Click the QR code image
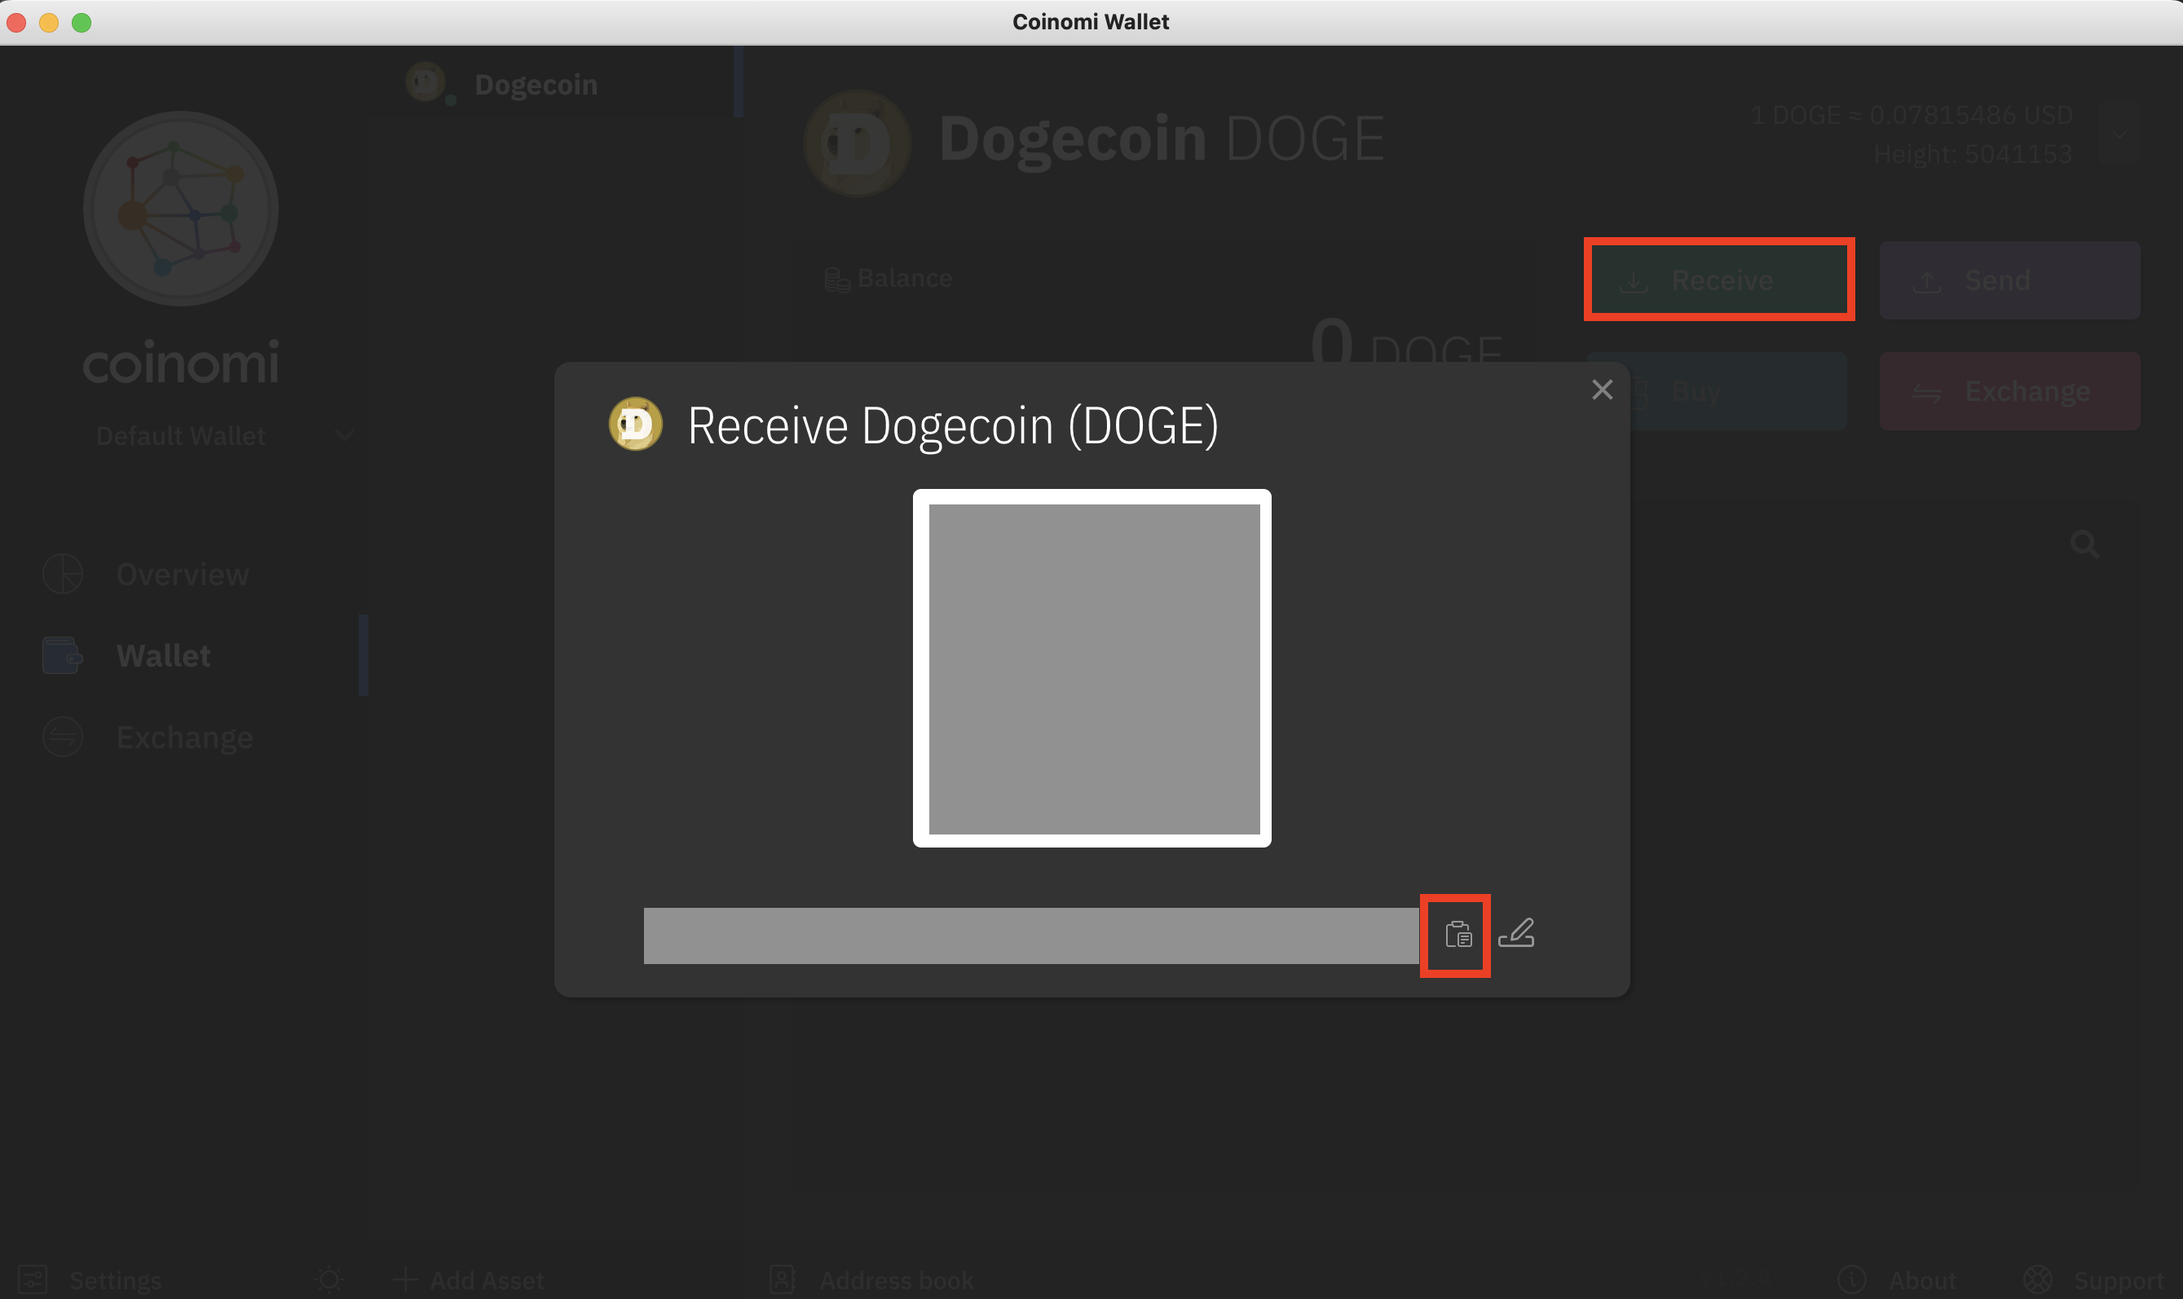 coord(1092,668)
